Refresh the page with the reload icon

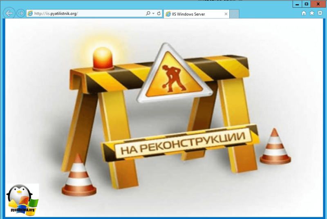pyautogui.click(x=159, y=13)
